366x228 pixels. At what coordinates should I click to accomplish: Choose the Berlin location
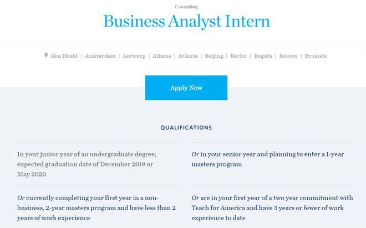[x=238, y=56]
